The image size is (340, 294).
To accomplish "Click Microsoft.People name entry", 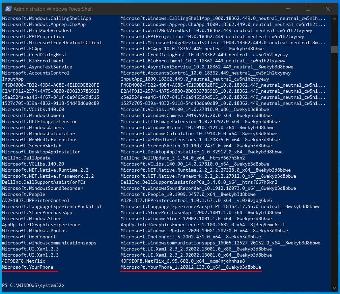I will click(x=24, y=194).
